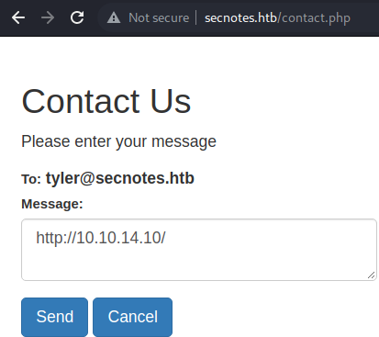Click the To: label

coord(31,179)
